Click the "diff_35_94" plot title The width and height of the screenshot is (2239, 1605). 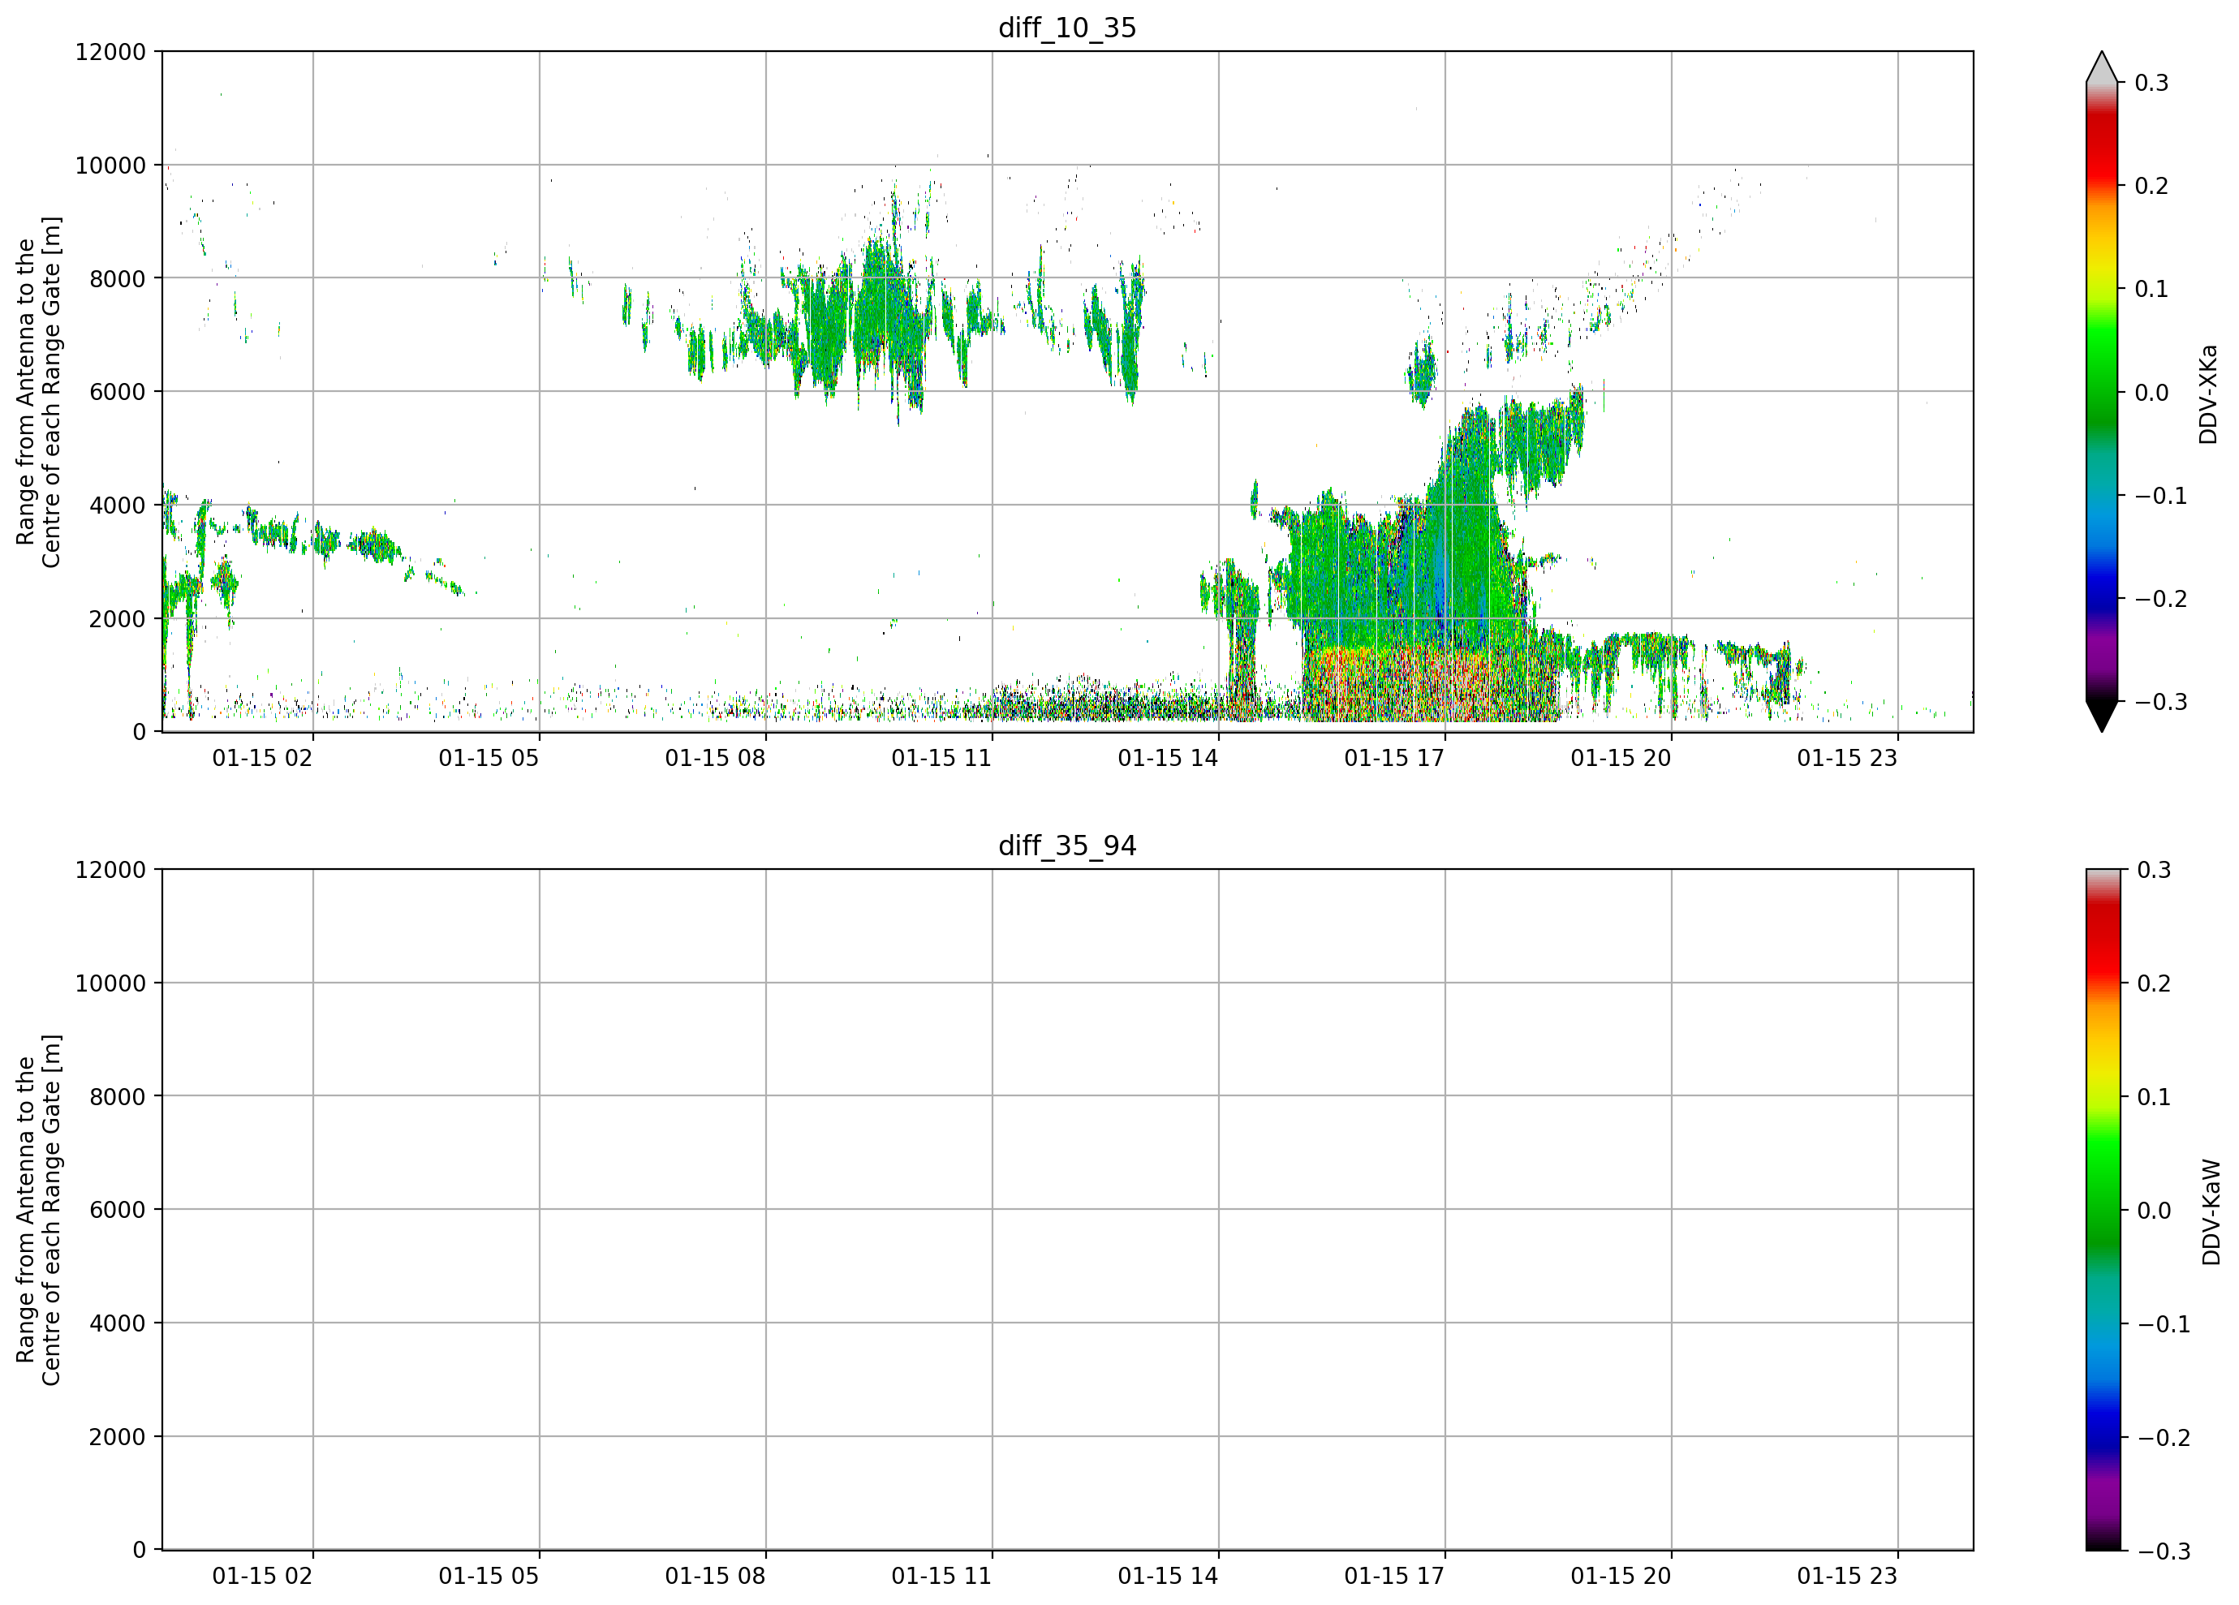tap(1067, 846)
